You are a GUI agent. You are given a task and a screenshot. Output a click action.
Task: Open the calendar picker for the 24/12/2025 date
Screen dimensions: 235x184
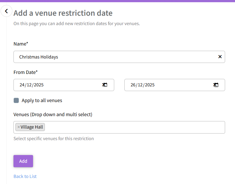point(105,85)
